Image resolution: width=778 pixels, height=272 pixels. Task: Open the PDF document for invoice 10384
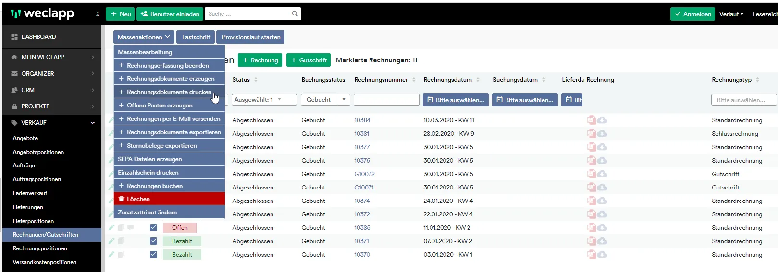click(592, 120)
